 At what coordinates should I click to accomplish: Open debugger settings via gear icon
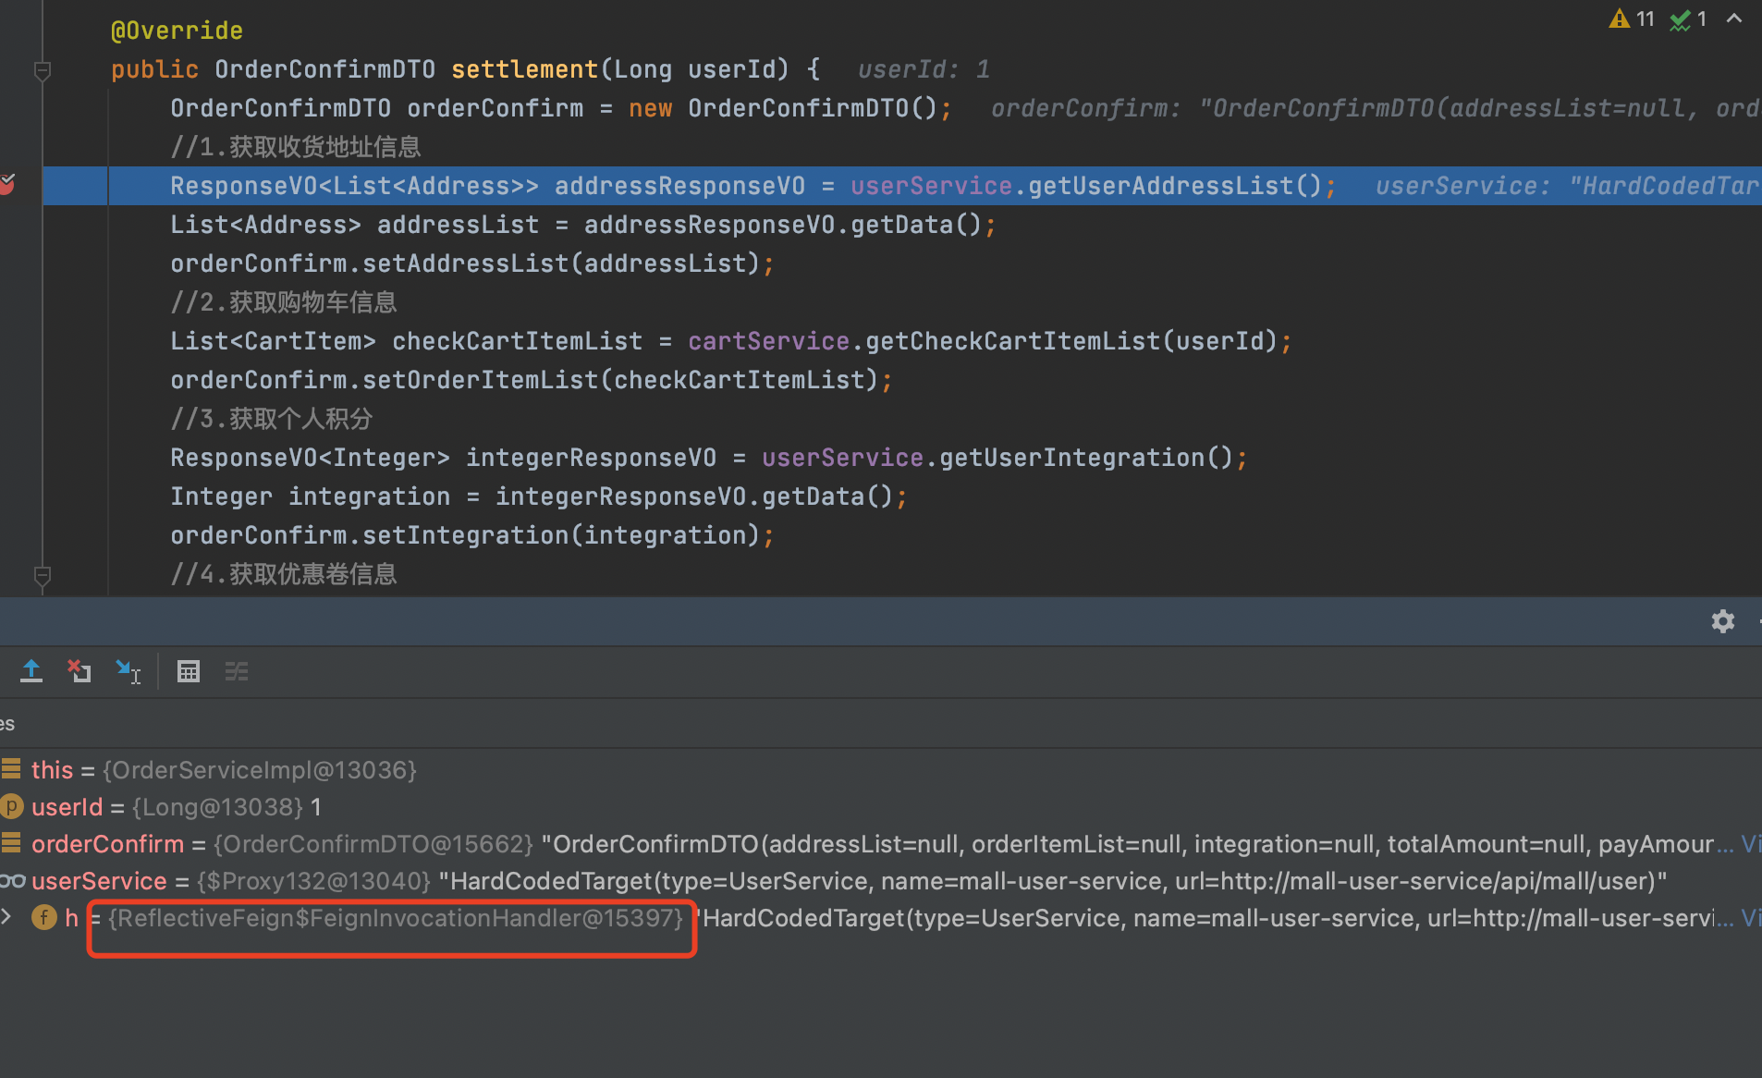1722,620
